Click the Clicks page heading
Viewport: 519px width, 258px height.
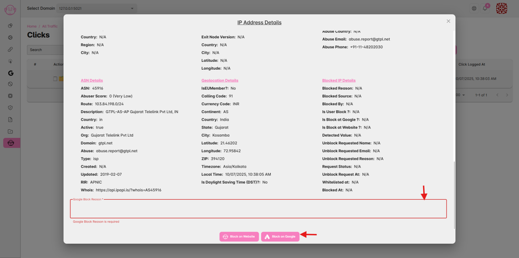pos(38,35)
